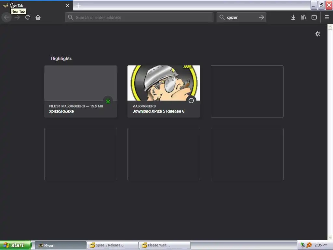This screenshot has width=333, height=250.
Task: Click the scrollbar up arrow
Action: pos(330,27)
